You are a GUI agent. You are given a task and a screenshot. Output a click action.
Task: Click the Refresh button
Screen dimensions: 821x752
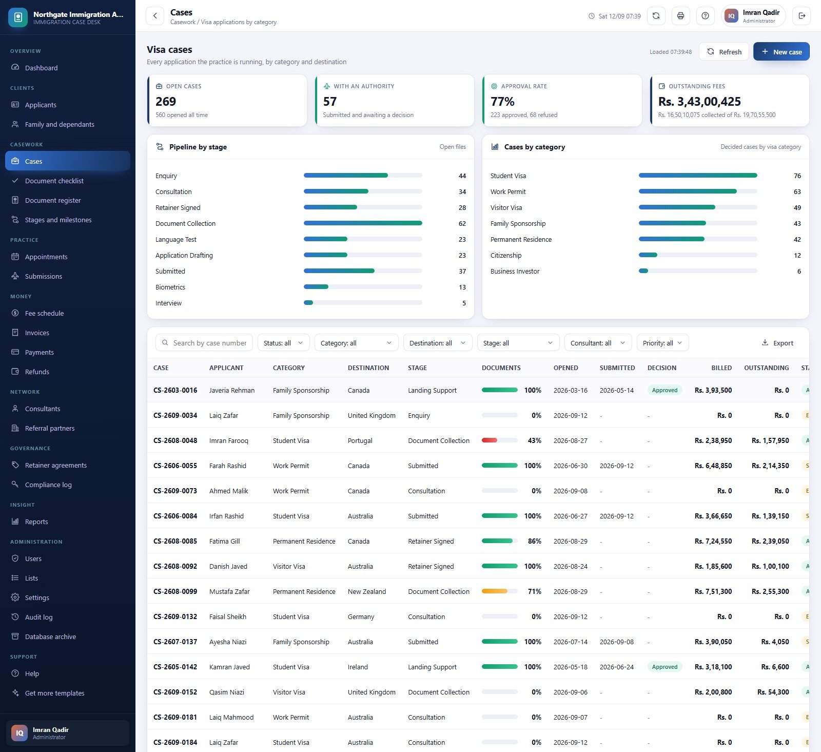coord(724,52)
